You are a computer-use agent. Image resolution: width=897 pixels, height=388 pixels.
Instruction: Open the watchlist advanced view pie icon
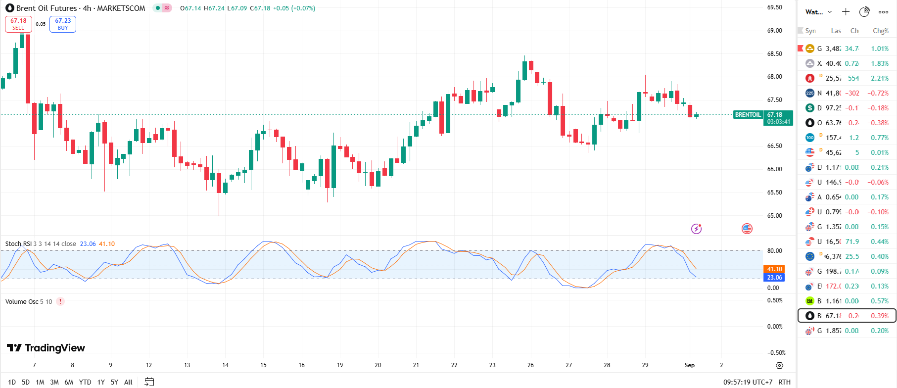[864, 12]
